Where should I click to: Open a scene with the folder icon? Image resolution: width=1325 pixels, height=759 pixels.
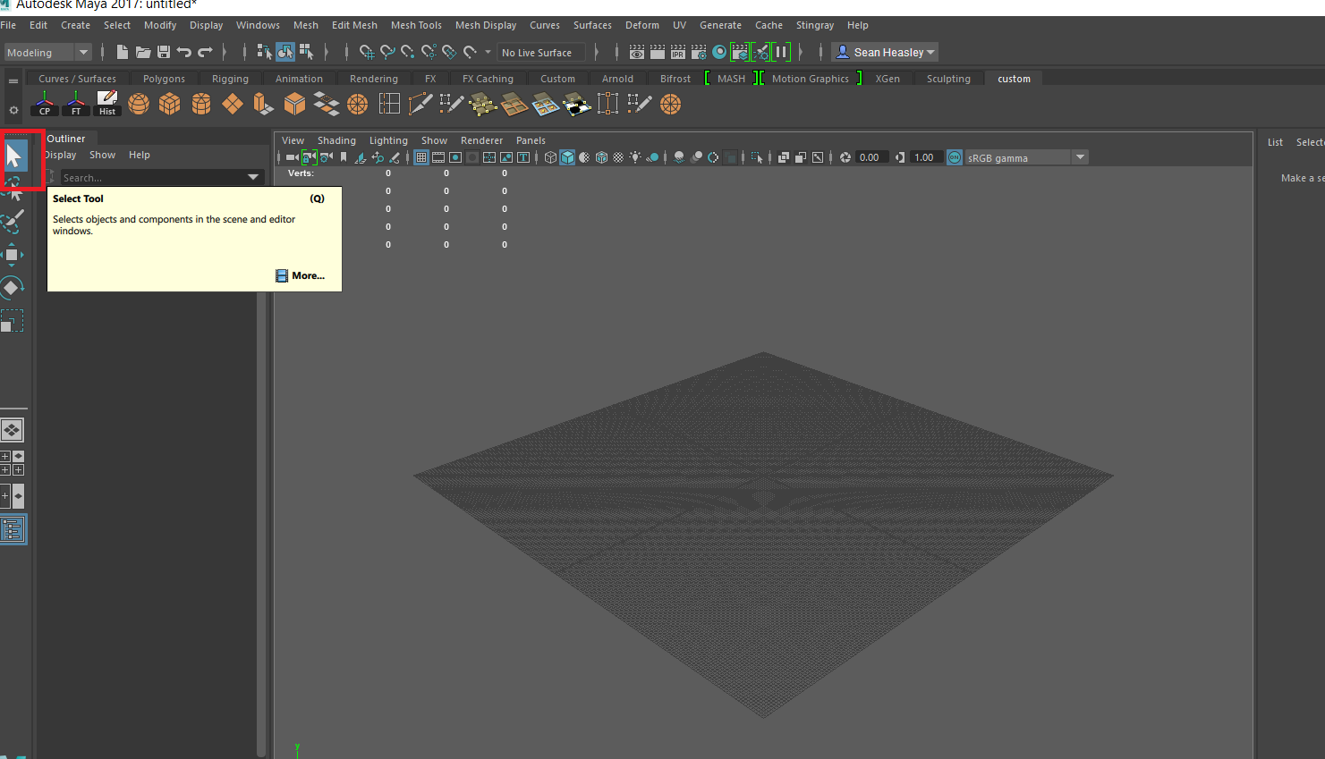[x=143, y=52]
